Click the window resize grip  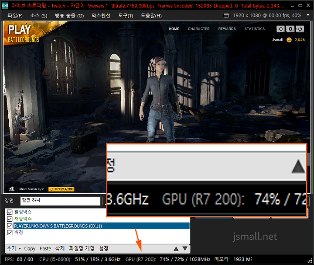pos(310,261)
